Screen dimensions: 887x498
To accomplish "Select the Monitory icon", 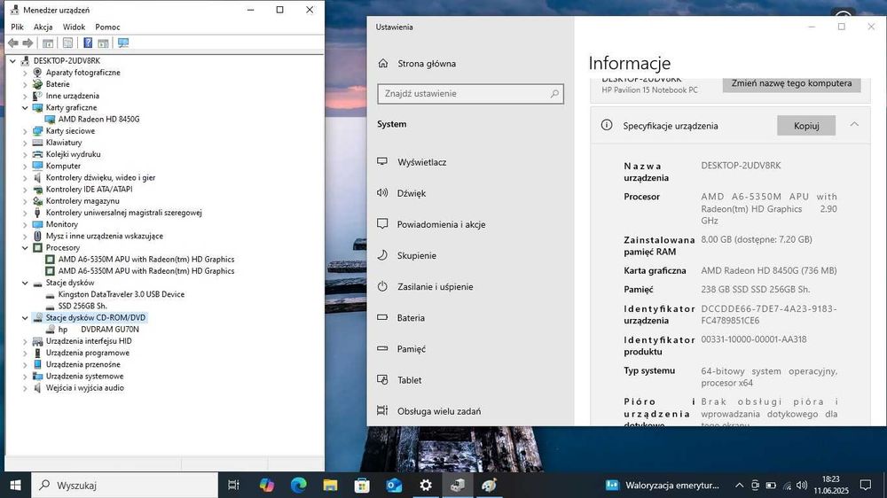I will click(x=37, y=224).
